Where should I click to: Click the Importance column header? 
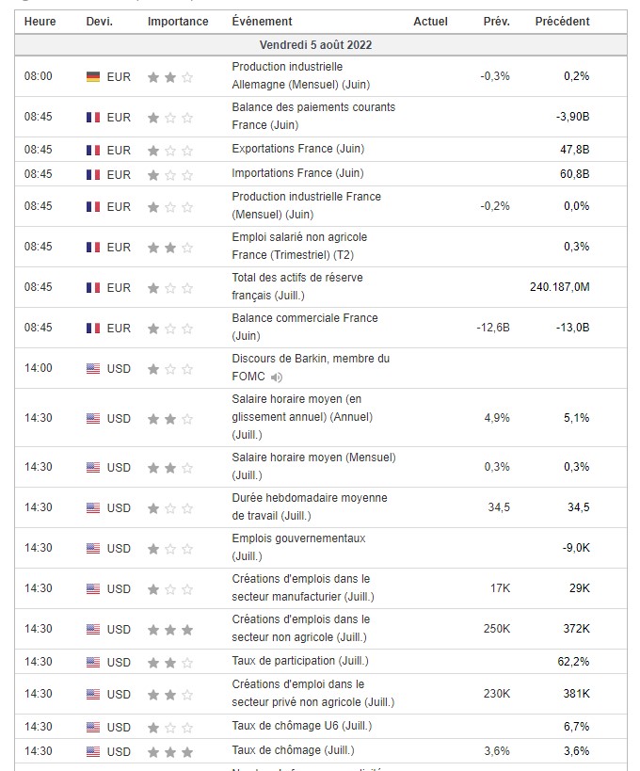click(178, 22)
